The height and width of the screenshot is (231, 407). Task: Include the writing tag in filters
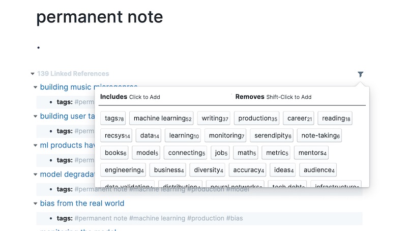click(215, 119)
